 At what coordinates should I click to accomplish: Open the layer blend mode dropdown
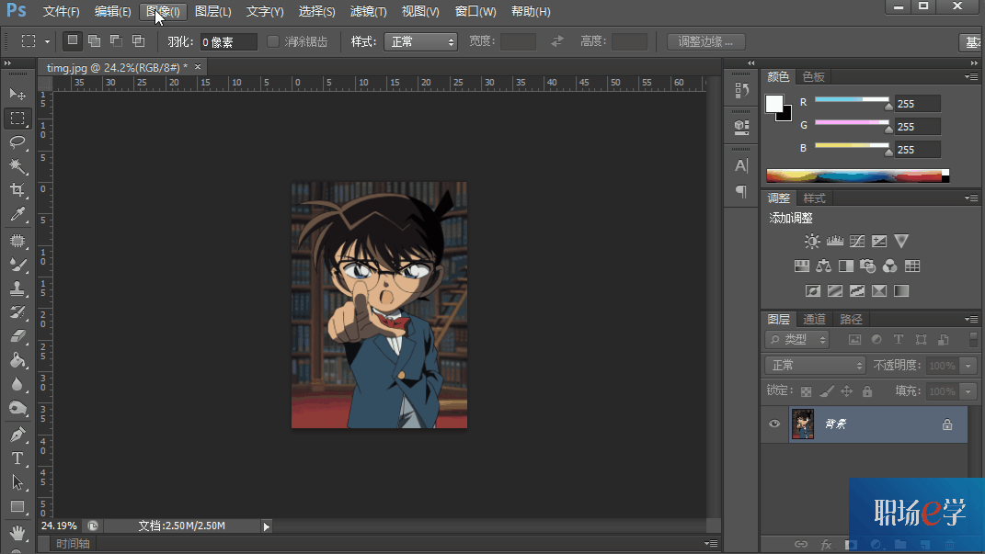[815, 365]
